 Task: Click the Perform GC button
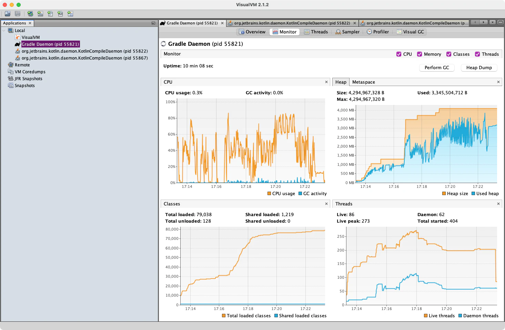click(437, 68)
